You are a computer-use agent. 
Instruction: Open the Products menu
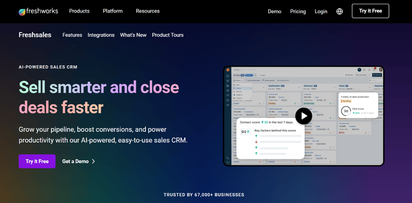point(79,11)
